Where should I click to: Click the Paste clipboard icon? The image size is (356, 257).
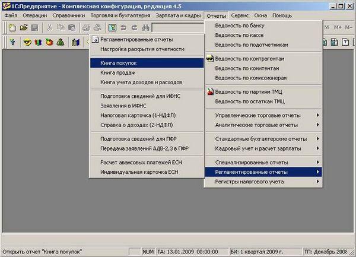[72, 28]
